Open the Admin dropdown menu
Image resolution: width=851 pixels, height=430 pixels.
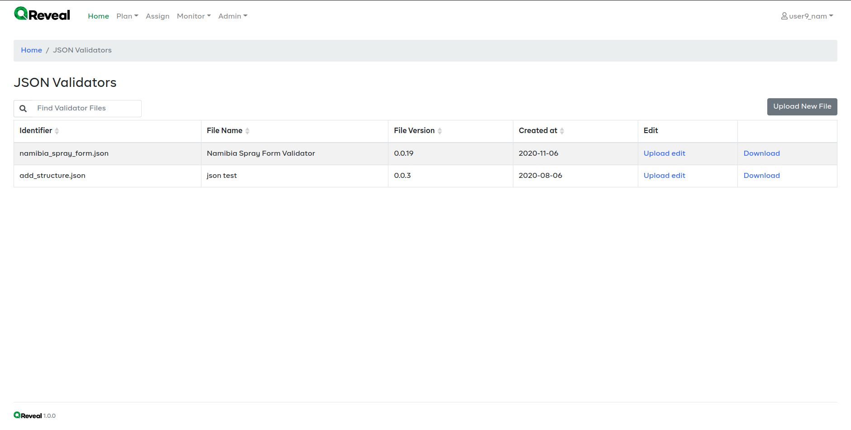(233, 16)
